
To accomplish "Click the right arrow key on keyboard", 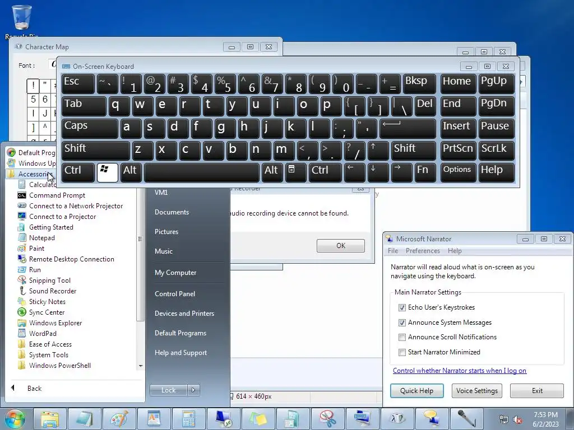I will [x=401, y=172].
